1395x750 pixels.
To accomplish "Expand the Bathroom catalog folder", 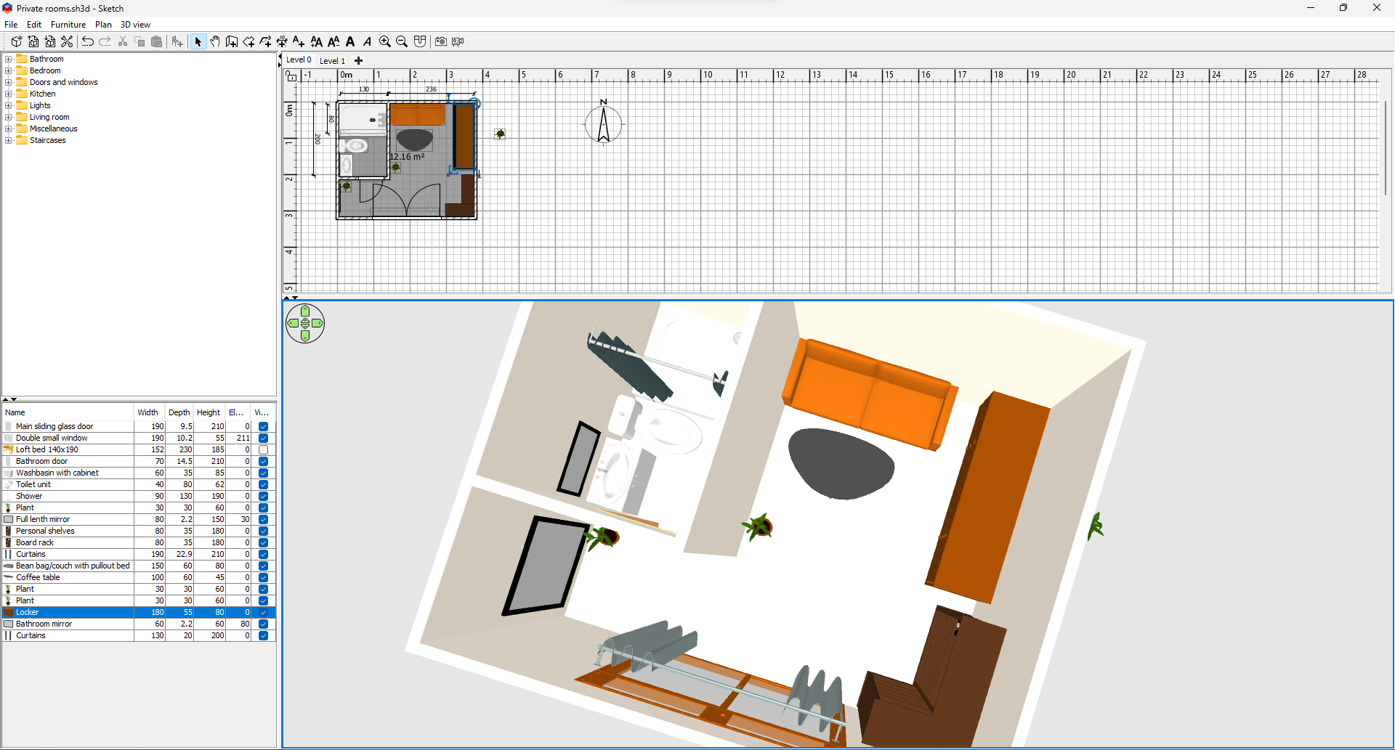I will pyautogui.click(x=9, y=59).
